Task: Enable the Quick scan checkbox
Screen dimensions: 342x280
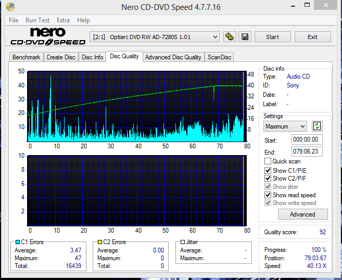Action: 268,161
